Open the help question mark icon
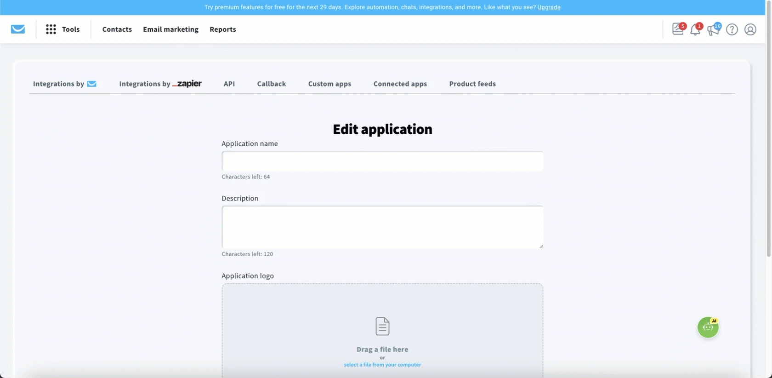772x378 pixels. (x=732, y=29)
